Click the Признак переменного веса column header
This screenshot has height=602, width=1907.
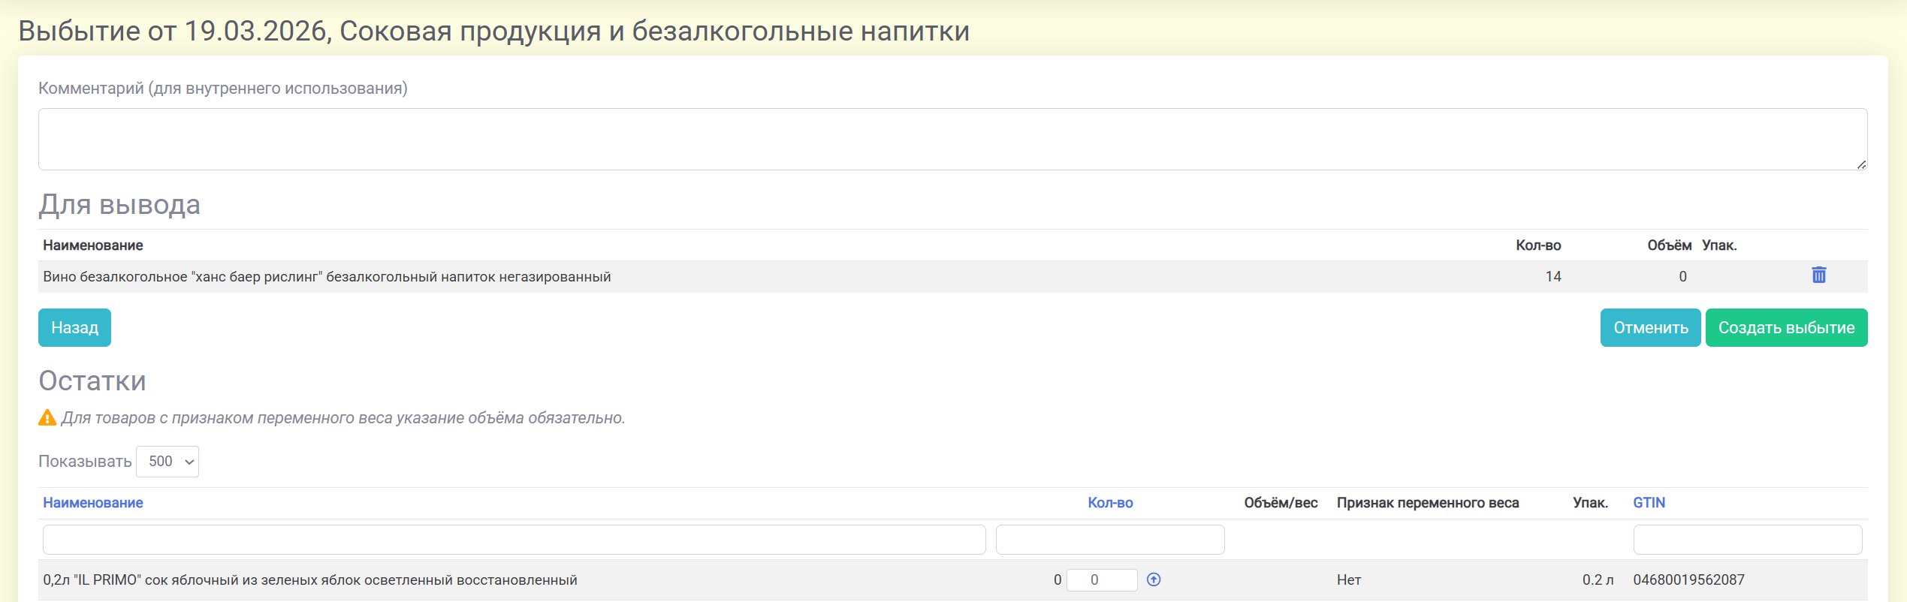[x=1427, y=503]
